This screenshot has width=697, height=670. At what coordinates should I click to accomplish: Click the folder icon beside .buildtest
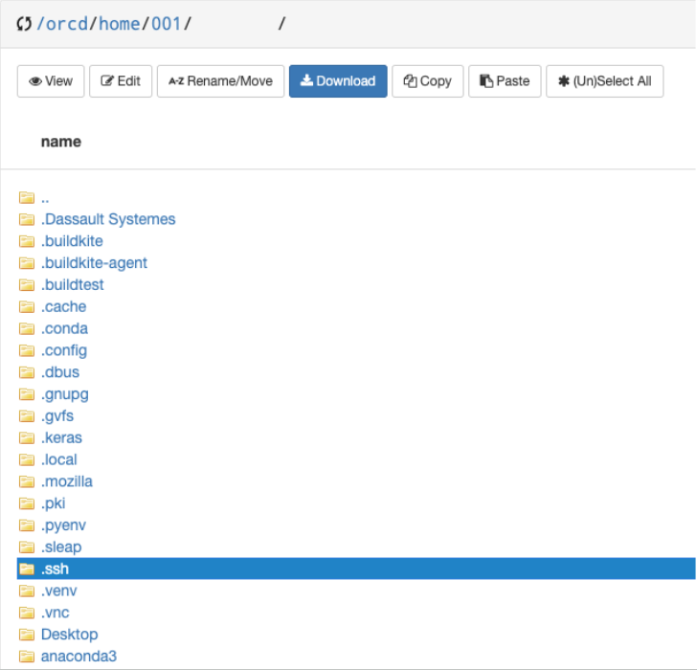[x=27, y=285]
